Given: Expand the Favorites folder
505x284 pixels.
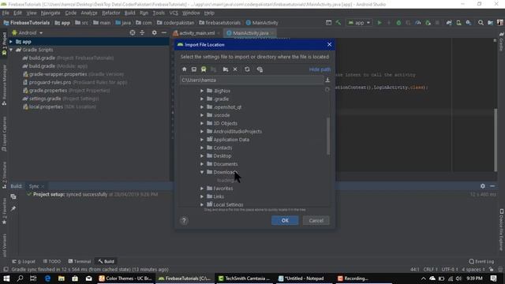Looking at the screenshot, I should coord(202,189).
